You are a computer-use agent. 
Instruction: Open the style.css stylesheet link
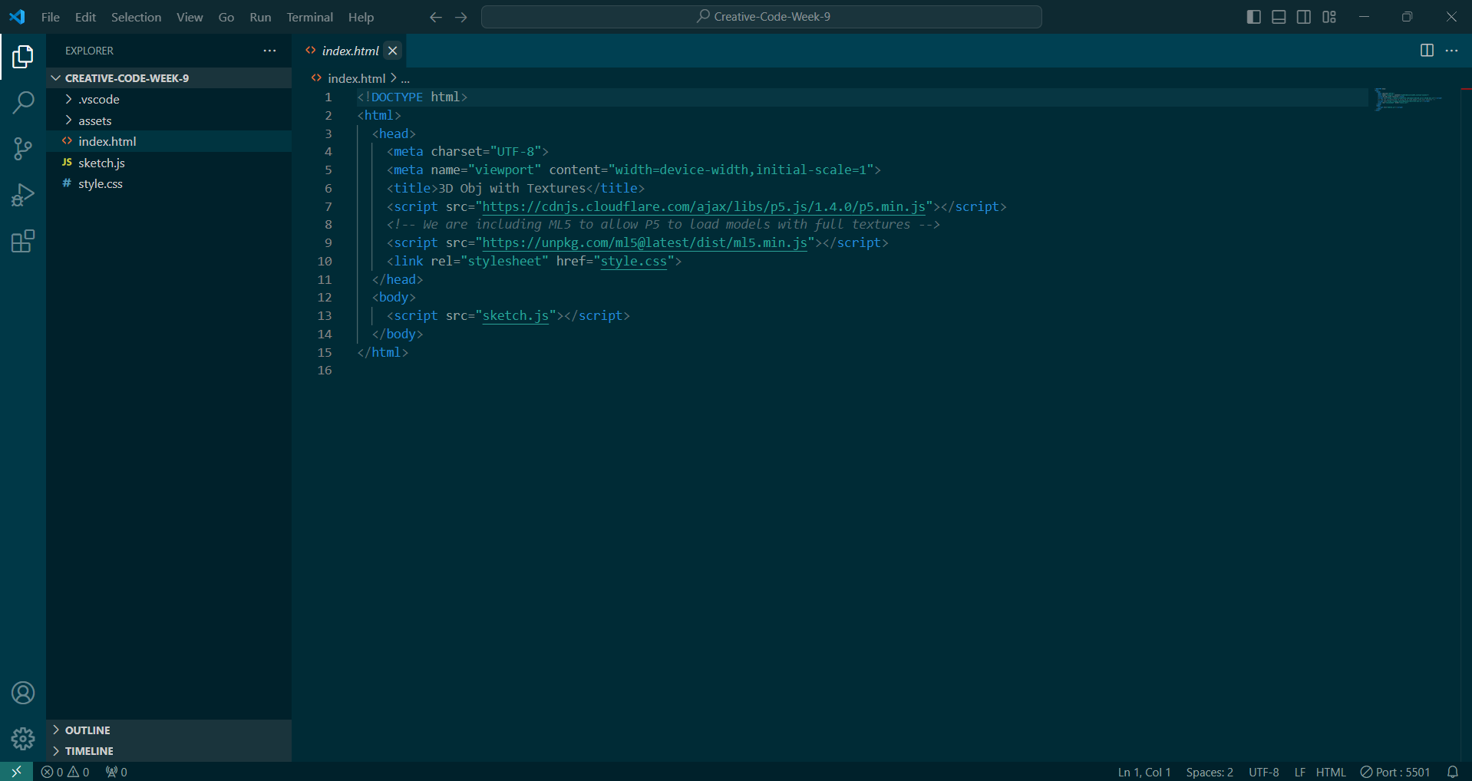tap(633, 261)
